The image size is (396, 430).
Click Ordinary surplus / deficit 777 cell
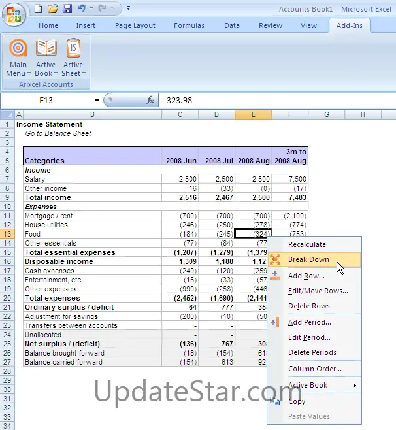(217, 307)
